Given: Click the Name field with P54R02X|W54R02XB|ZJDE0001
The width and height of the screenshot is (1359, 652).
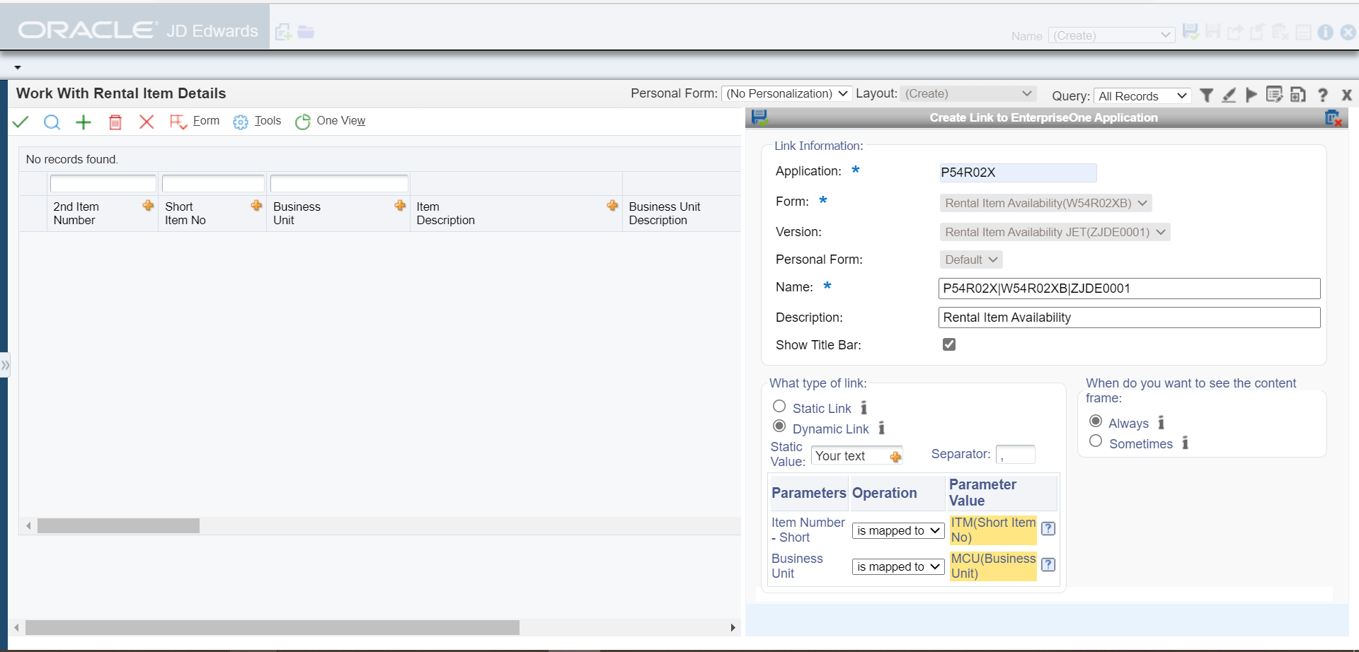Looking at the screenshot, I should click(x=1129, y=289).
